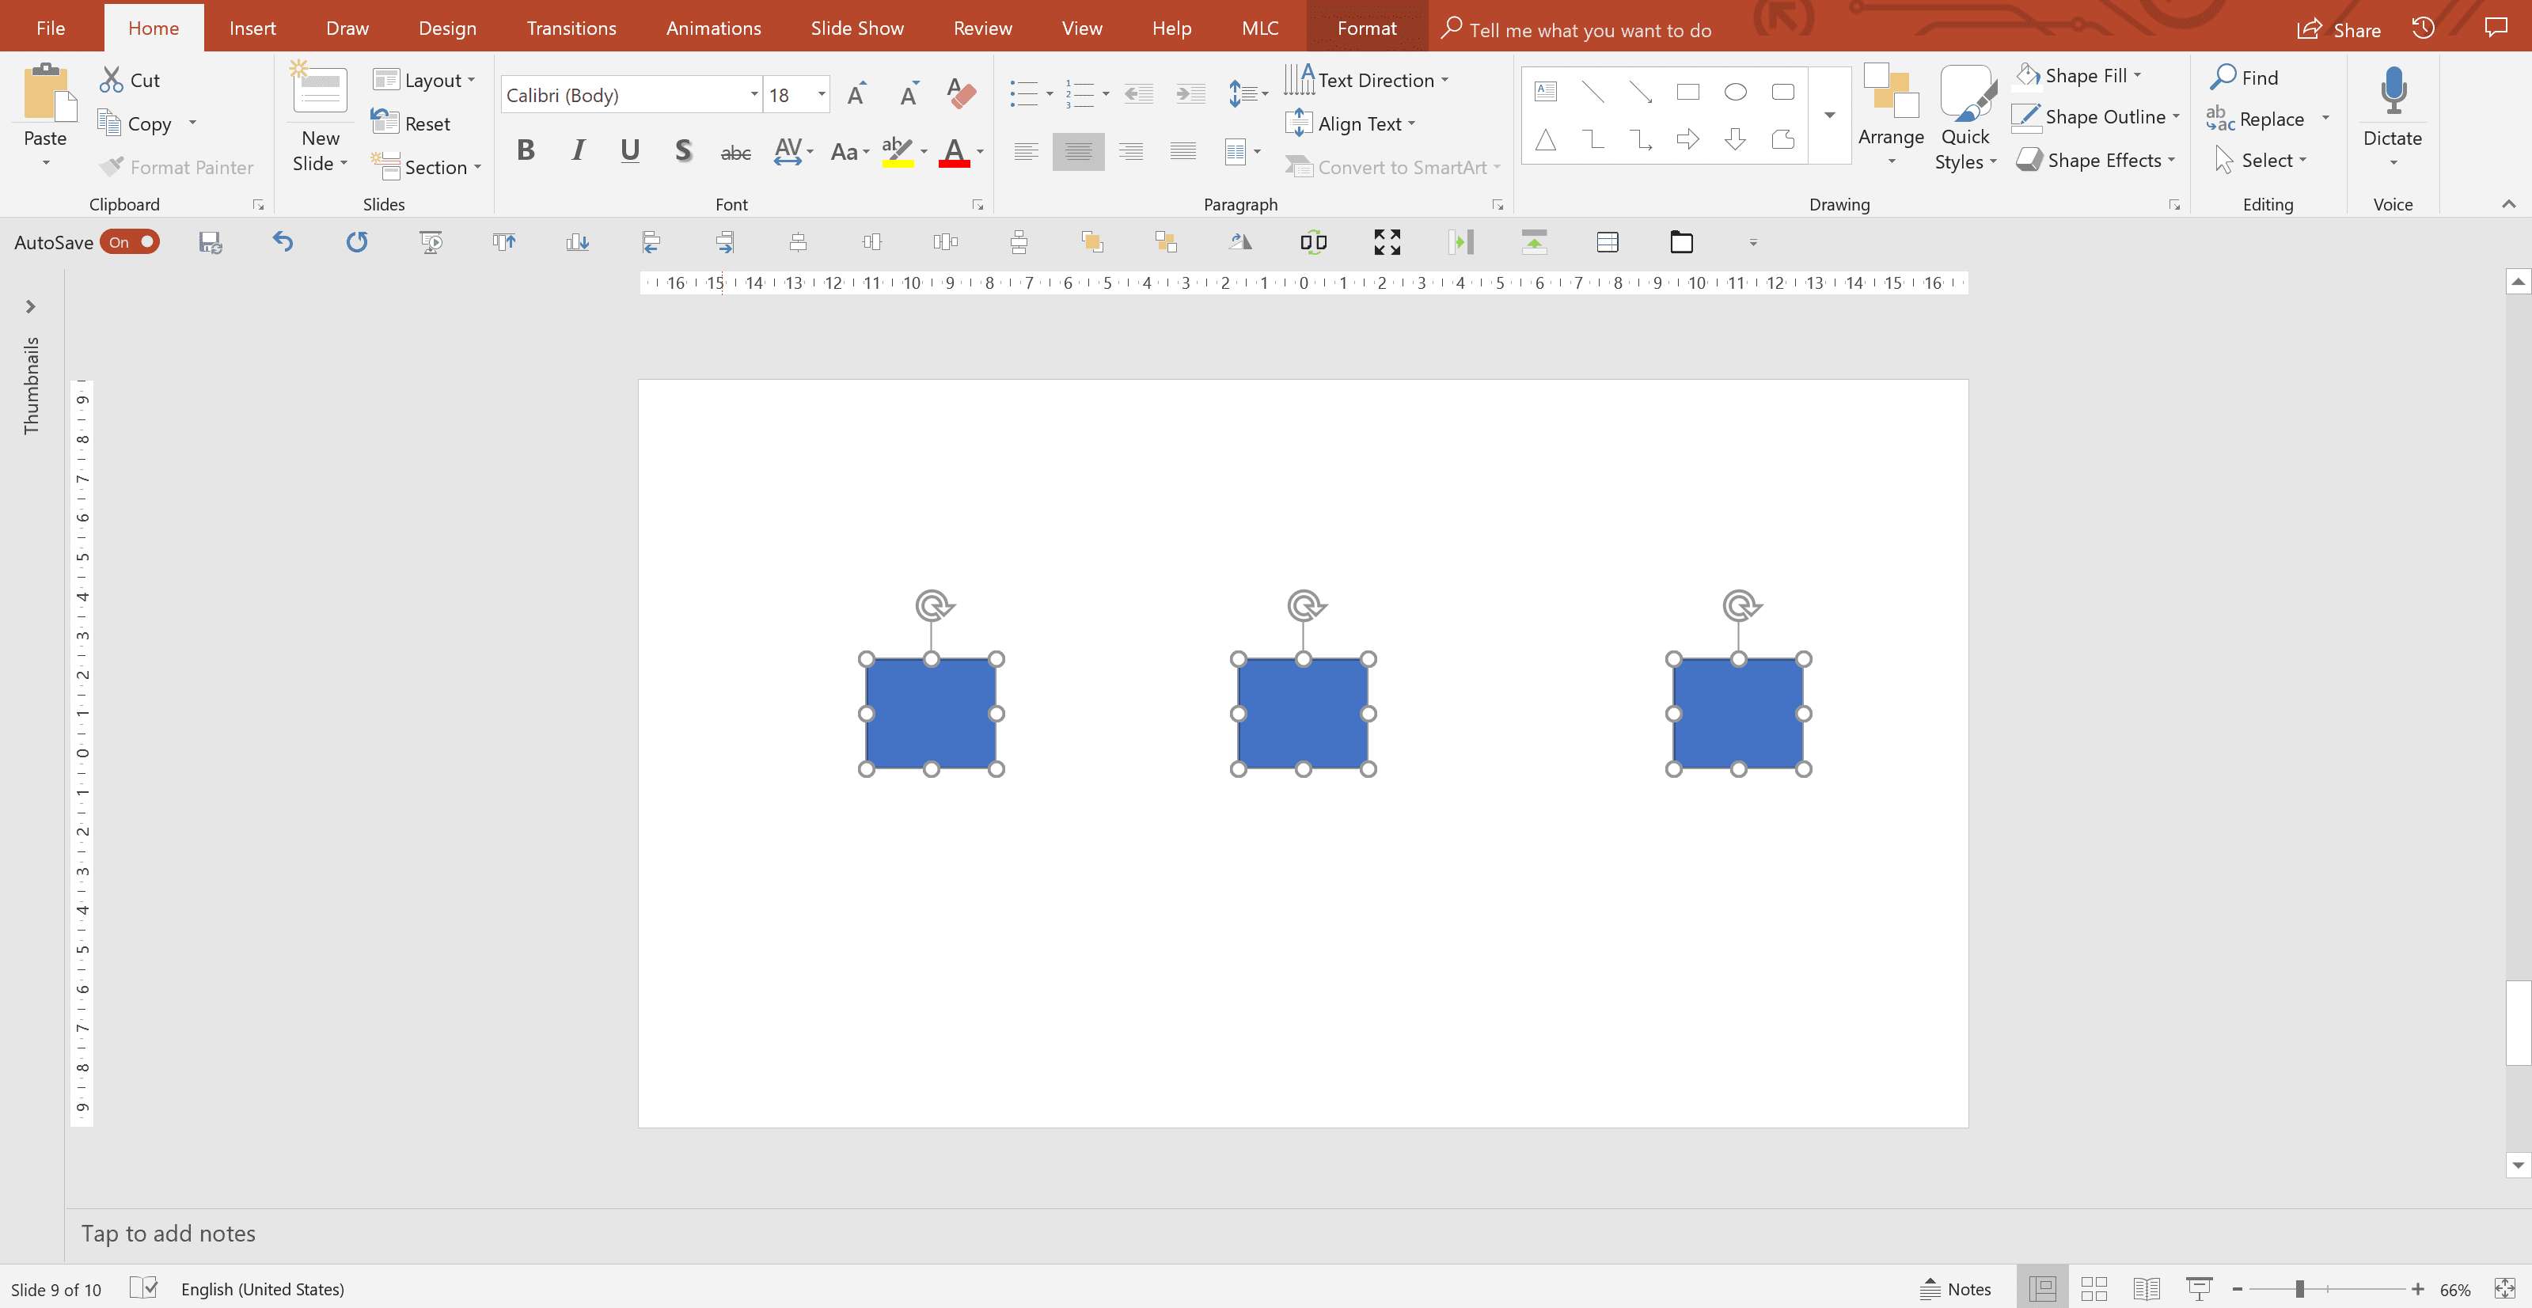Switch to the Design tab
Viewport: 2532px width, 1308px height.
click(447, 28)
